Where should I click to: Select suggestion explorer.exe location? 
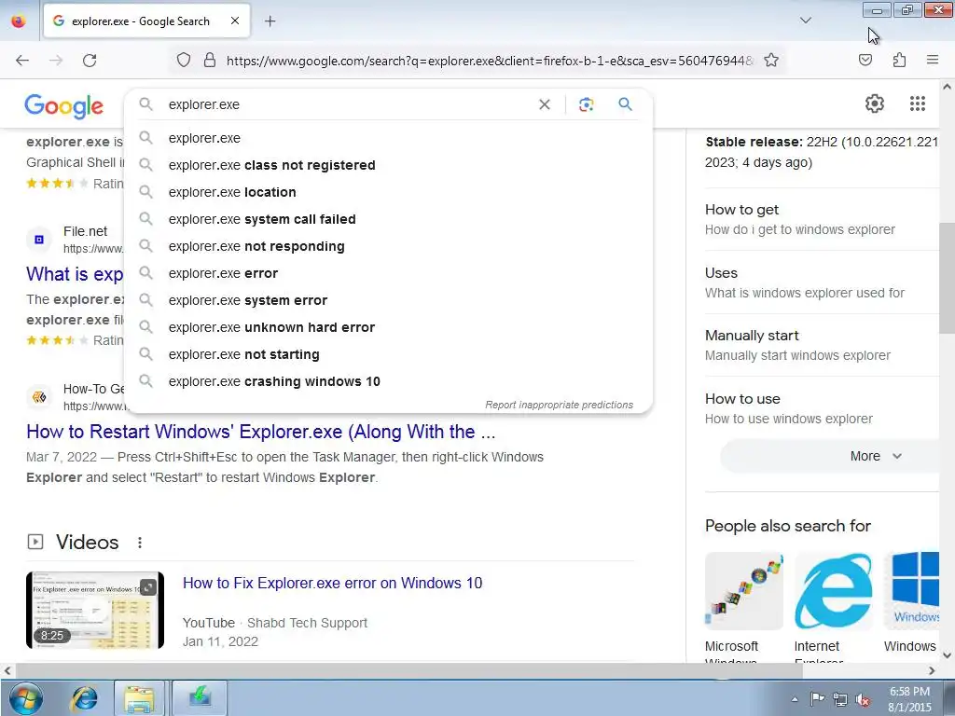coord(388,192)
